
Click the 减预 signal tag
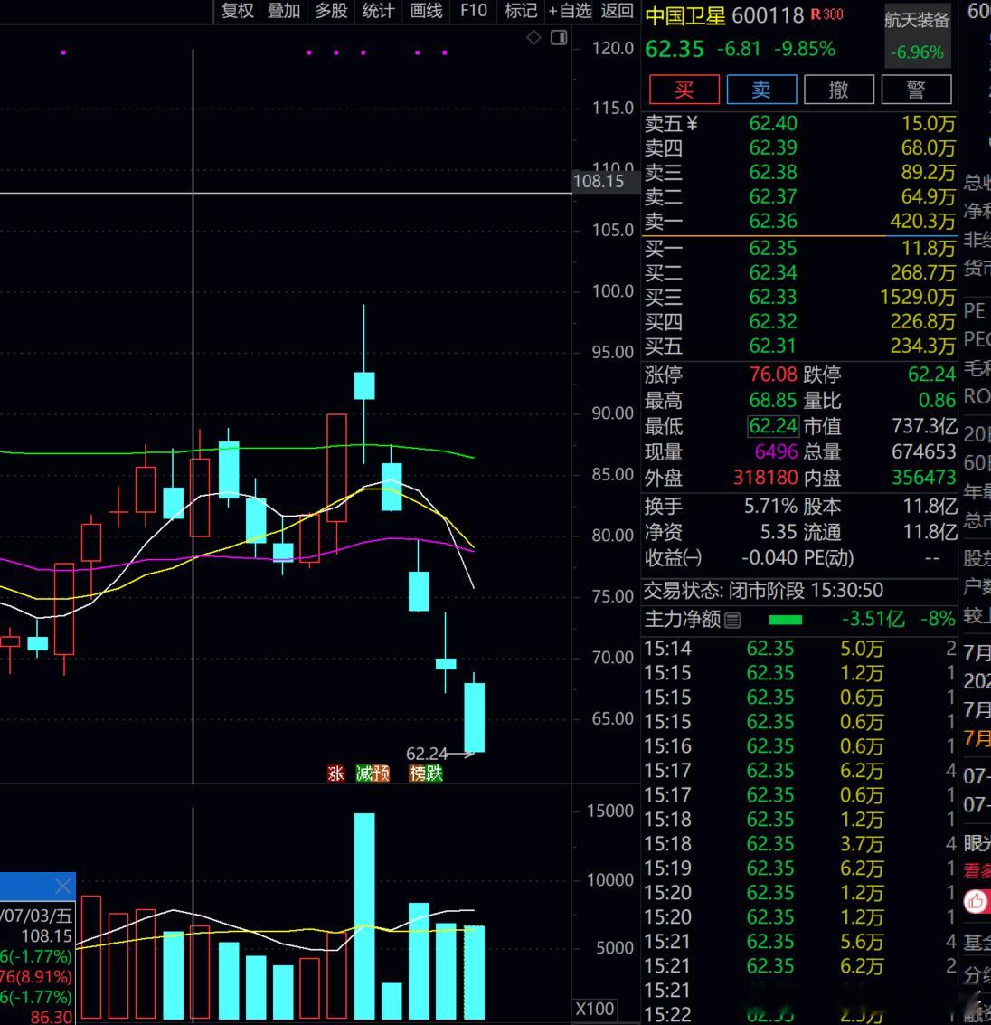(x=373, y=774)
